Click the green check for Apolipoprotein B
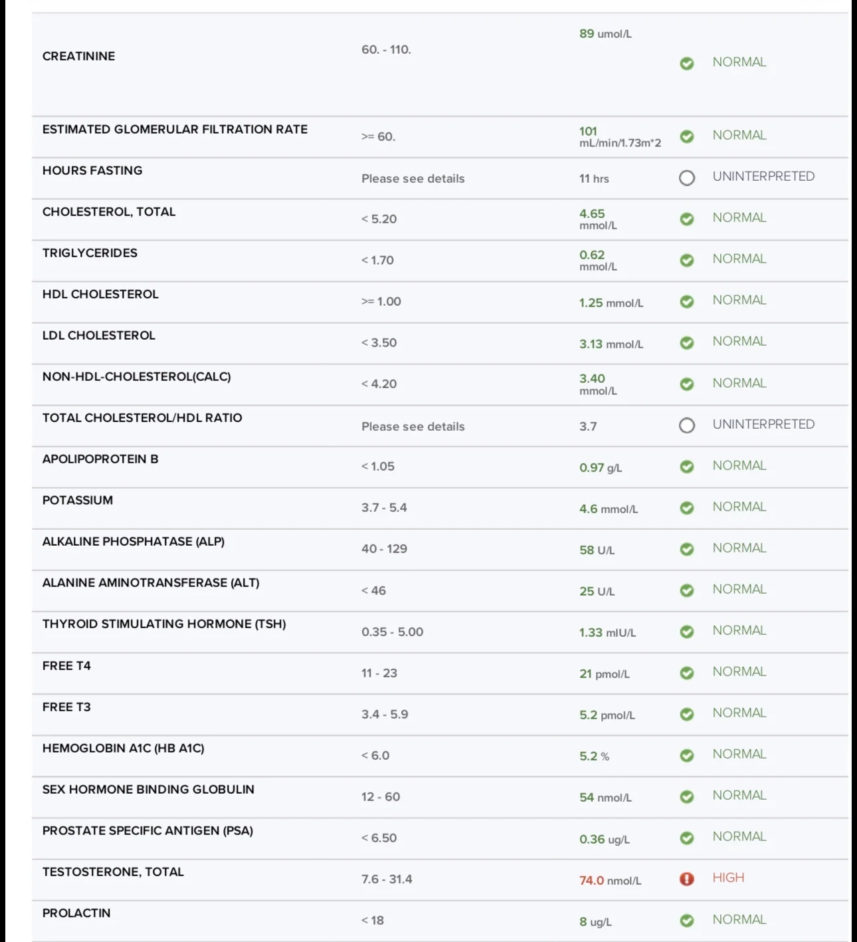 pyautogui.click(x=687, y=467)
